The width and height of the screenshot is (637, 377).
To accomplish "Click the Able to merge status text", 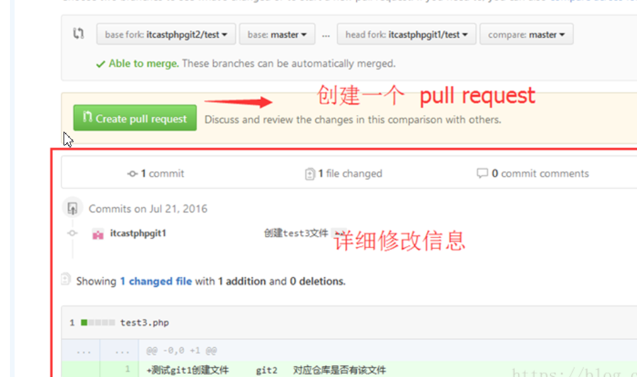I will click(x=144, y=63).
